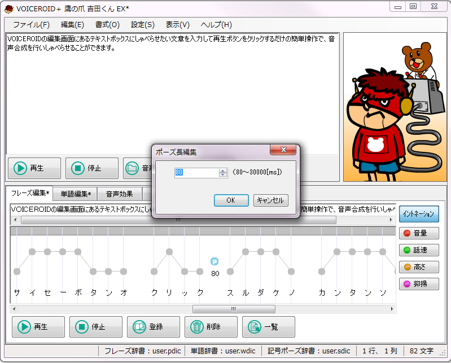451x363 pixels.
Task: Click the 82 文字 status bar entry
Action: point(422,351)
